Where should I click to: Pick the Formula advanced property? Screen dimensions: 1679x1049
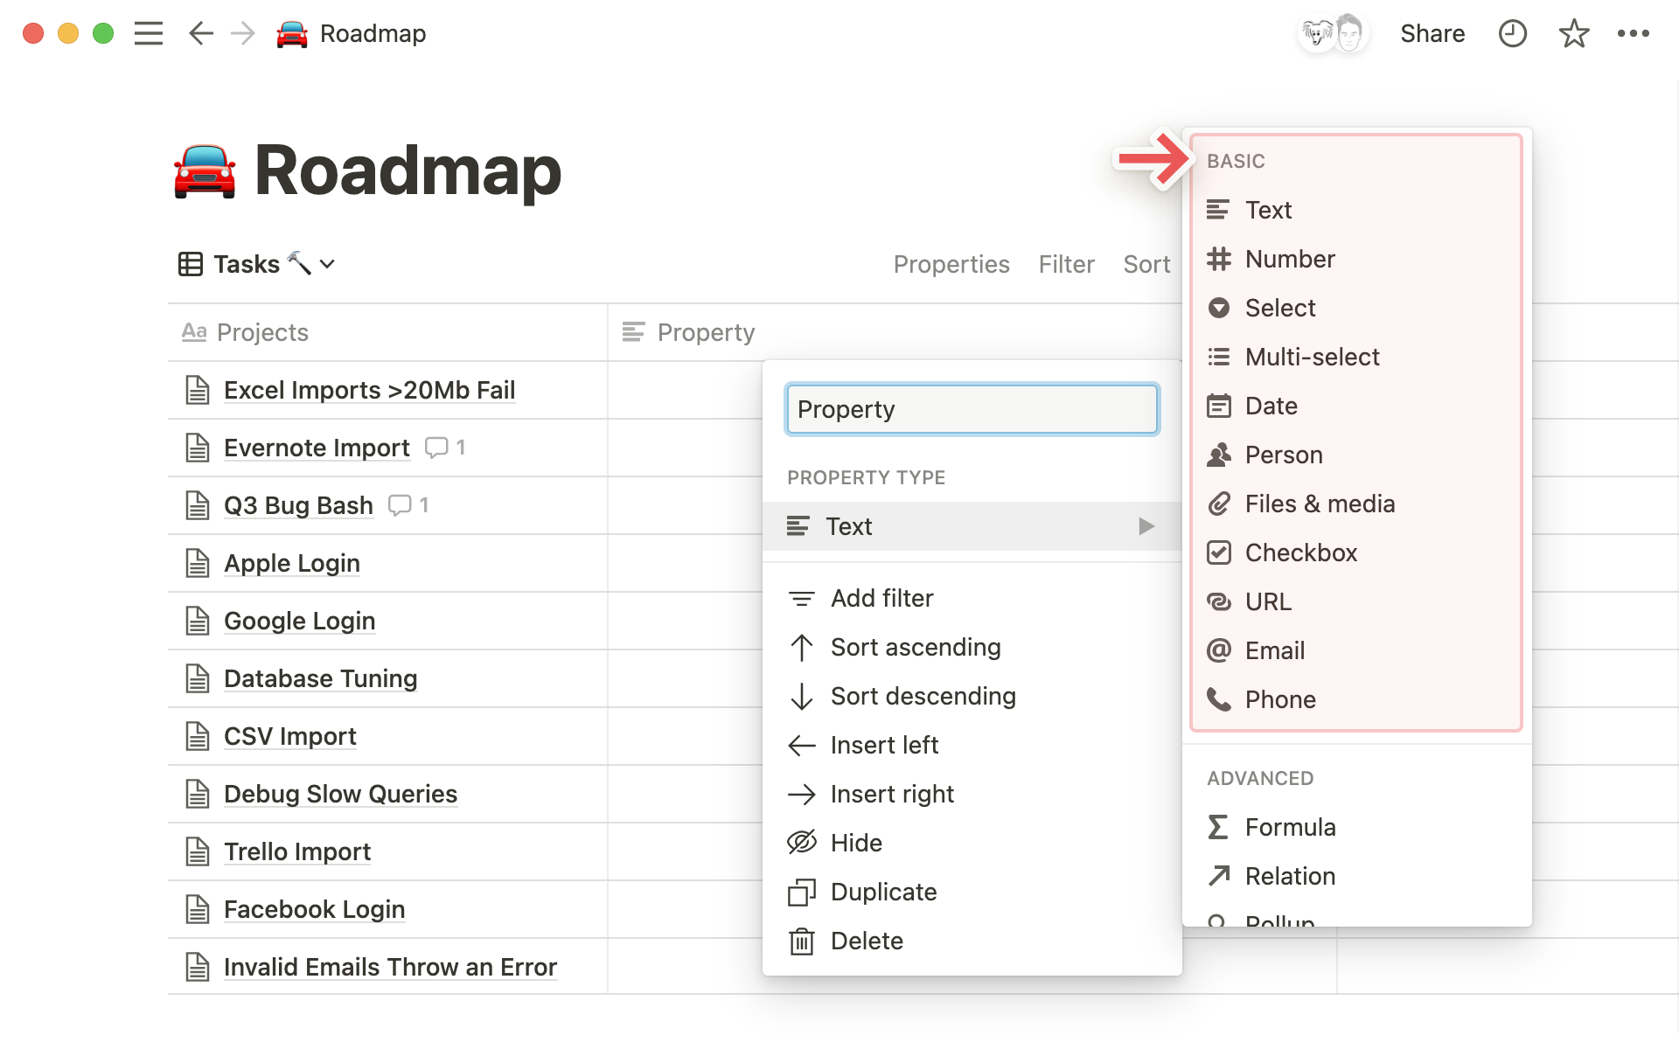tap(1290, 827)
